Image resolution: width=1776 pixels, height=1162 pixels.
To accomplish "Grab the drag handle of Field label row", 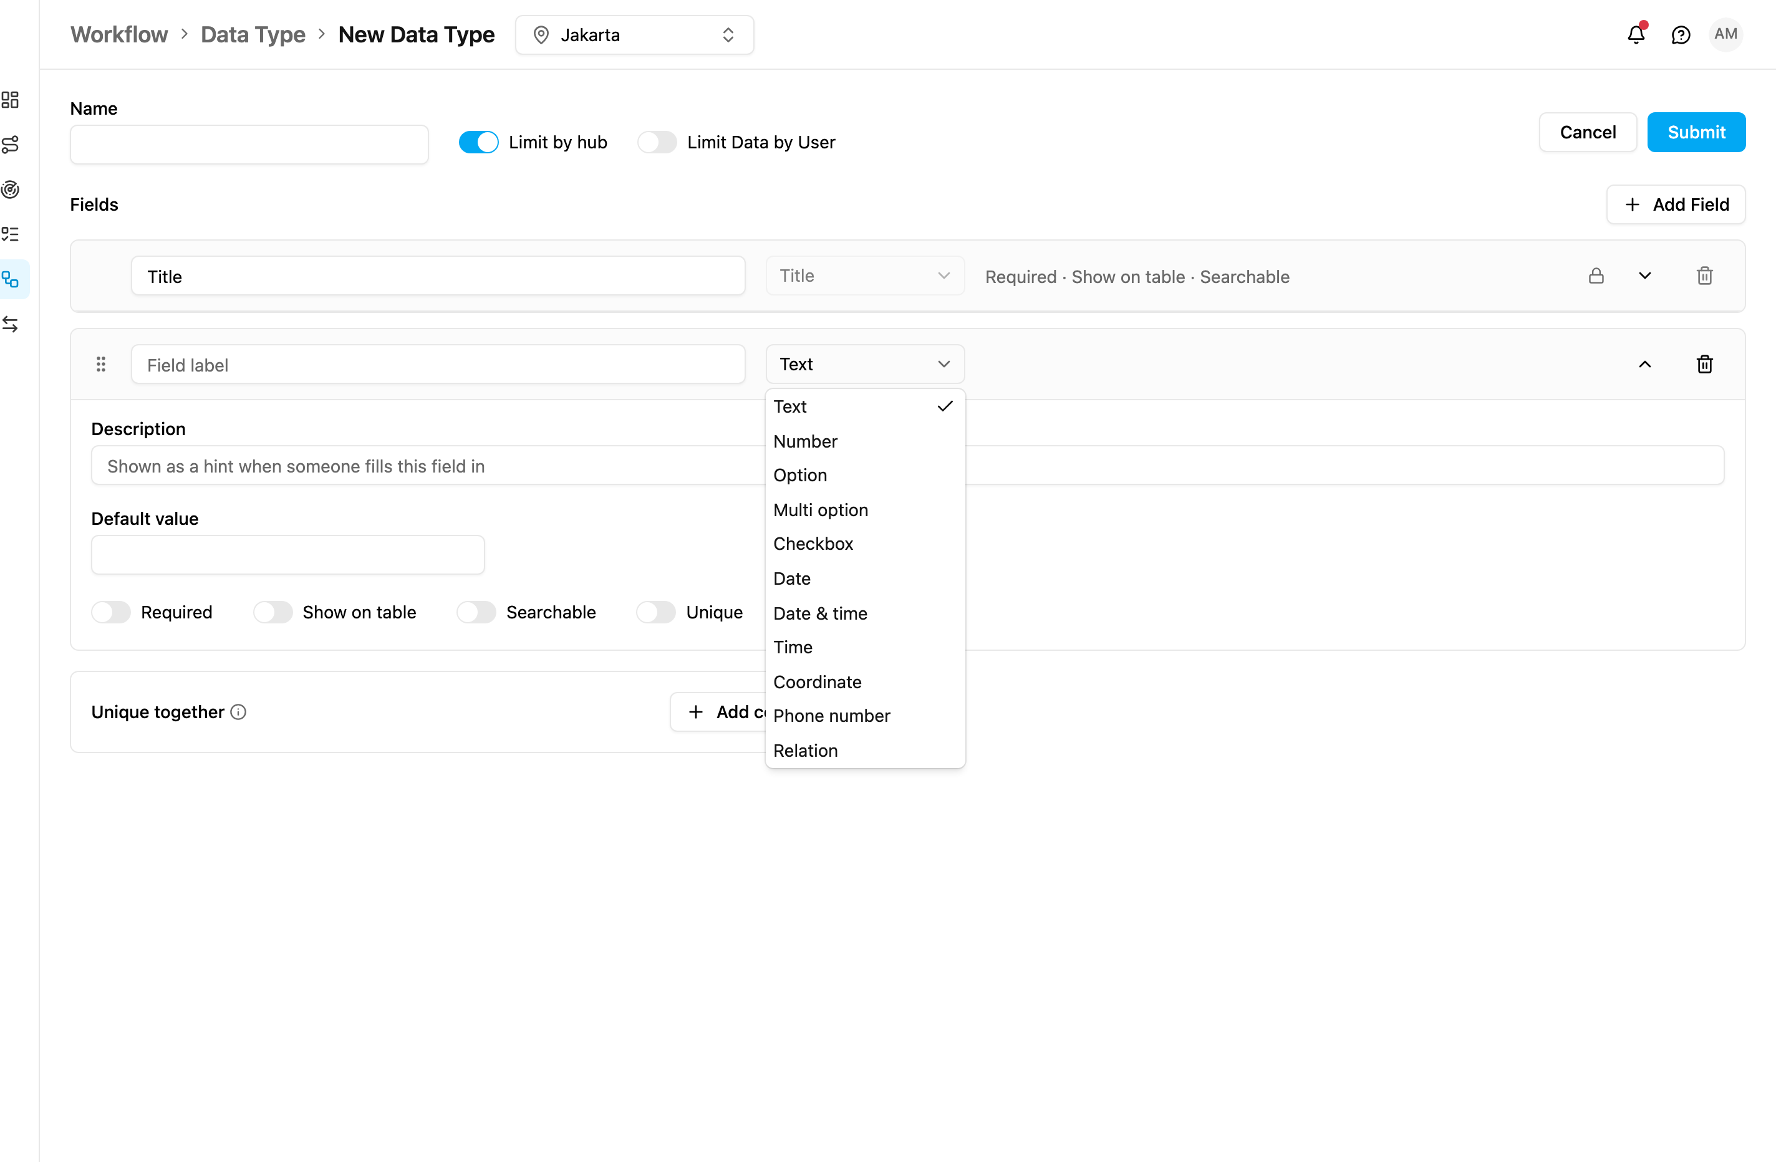I will pos(101,364).
